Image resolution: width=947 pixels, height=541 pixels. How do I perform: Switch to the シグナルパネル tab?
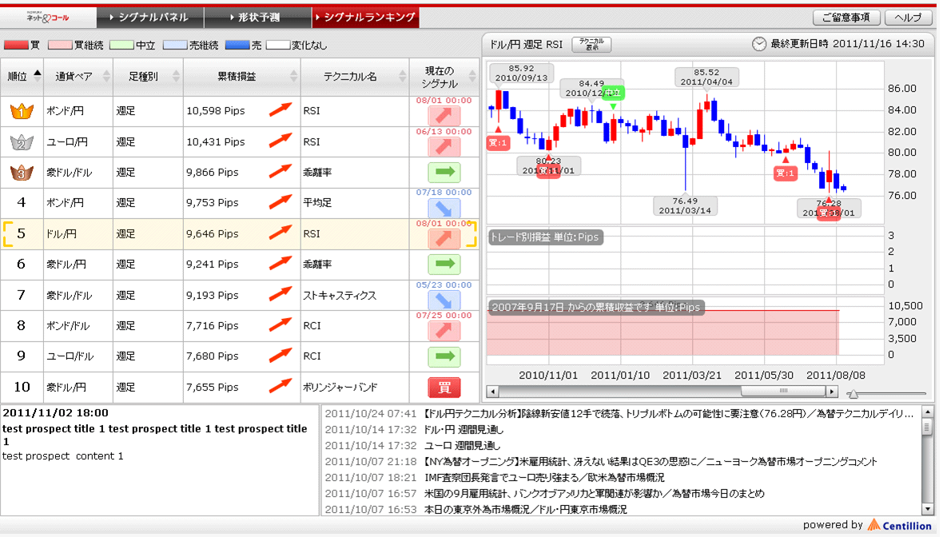[x=149, y=17]
